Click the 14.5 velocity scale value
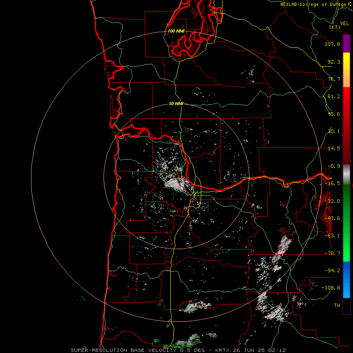 pyautogui.click(x=334, y=149)
